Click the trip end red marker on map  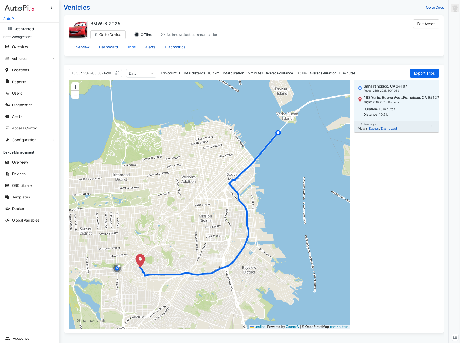pyautogui.click(x=140, y=261)
